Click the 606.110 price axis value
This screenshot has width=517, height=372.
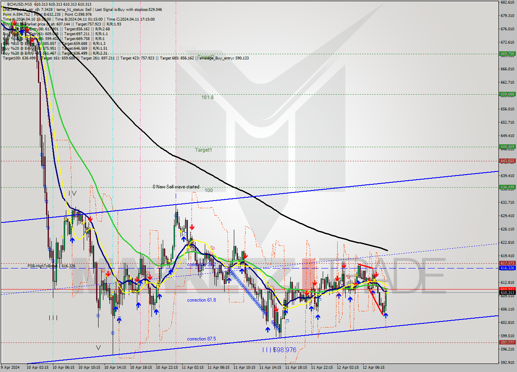[507, 309]
